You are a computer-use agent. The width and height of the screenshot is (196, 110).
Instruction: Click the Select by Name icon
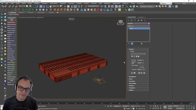[x=30, y=6]
